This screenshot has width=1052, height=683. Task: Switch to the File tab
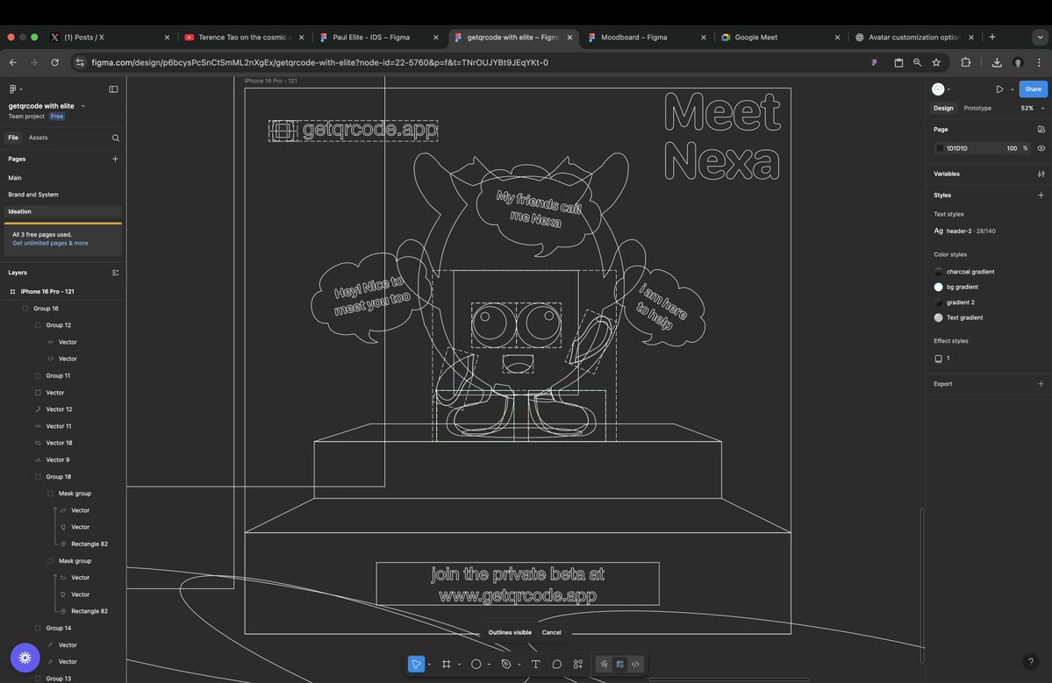point(13,138)
